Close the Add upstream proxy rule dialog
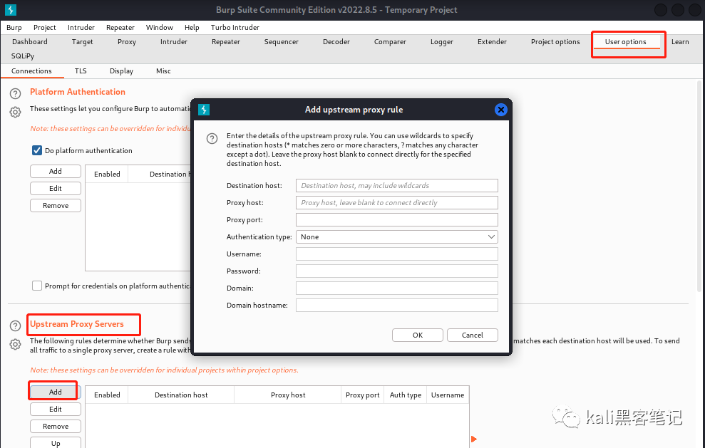Viewport: 705px width, 448px height. point(501,110)
